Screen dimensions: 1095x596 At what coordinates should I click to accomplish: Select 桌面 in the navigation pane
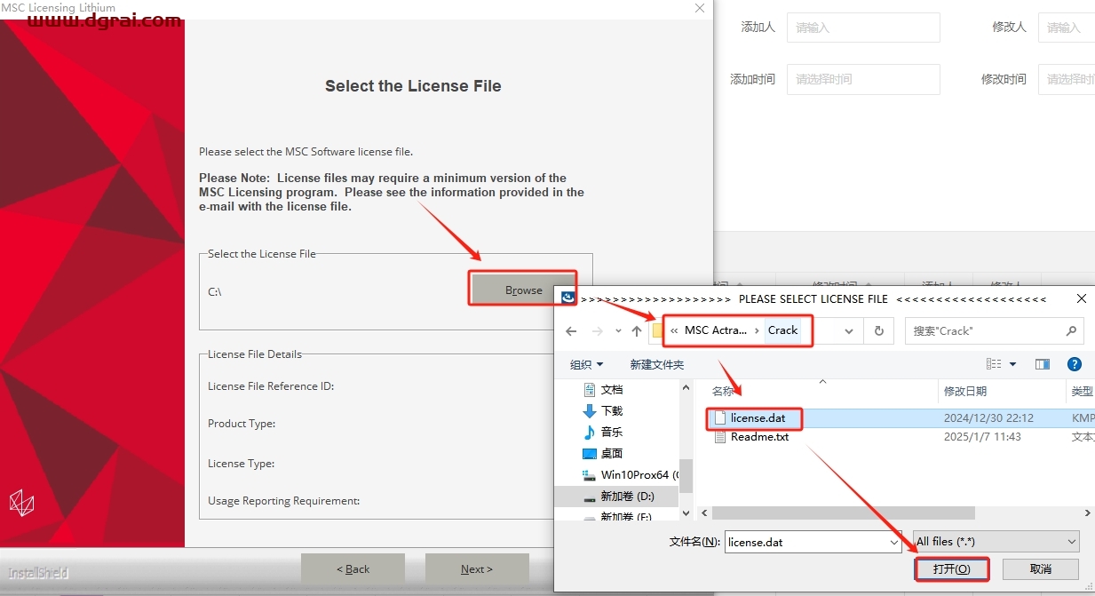pos(612,453)
